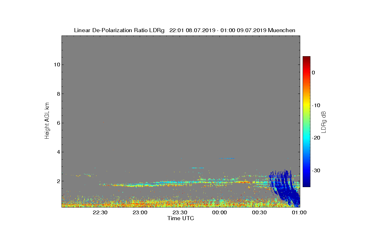Click the colorbar label '-30'

point(316,170)
